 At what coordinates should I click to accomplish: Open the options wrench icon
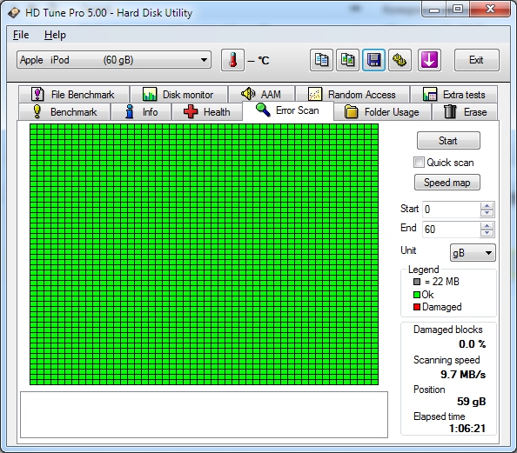(x=399, y=60)
